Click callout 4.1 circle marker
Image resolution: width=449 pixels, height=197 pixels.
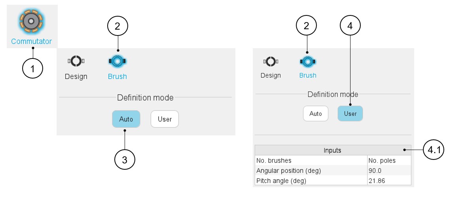coord(433,150)
